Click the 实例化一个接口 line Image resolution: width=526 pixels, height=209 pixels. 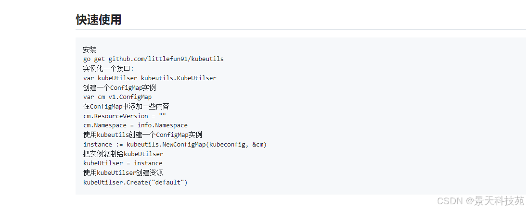click(x=108, y=69)
